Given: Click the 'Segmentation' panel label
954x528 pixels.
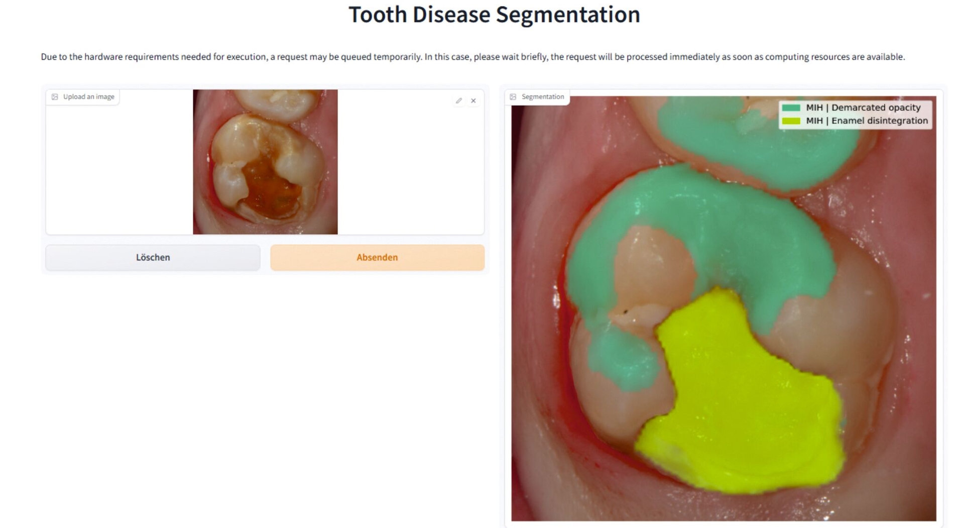Looking at the screenshot, I should [542, 97].
